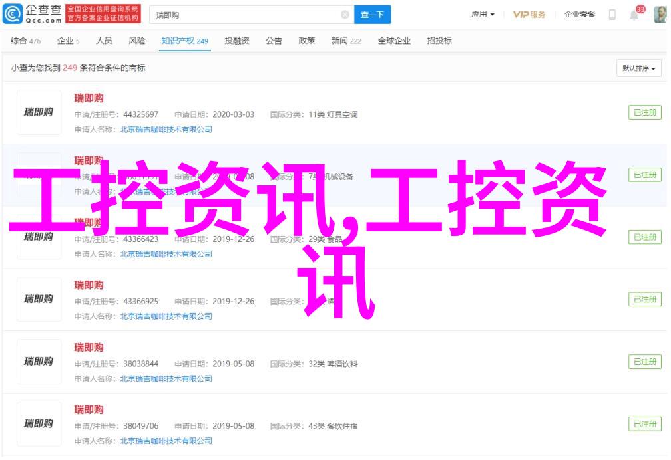Click 已注册 status for 机械设备 entry

click(x=645, y=175)
